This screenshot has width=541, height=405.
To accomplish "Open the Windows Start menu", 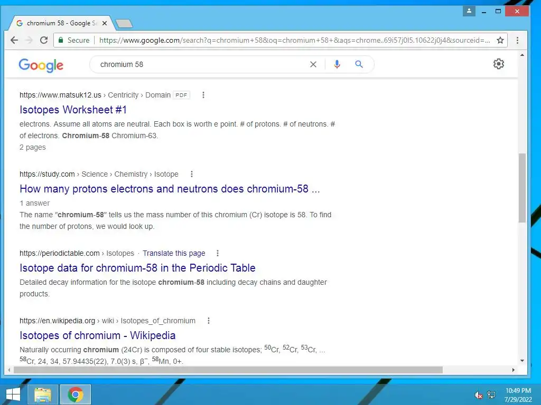I will pyautogui.click(x=13, y=394).
